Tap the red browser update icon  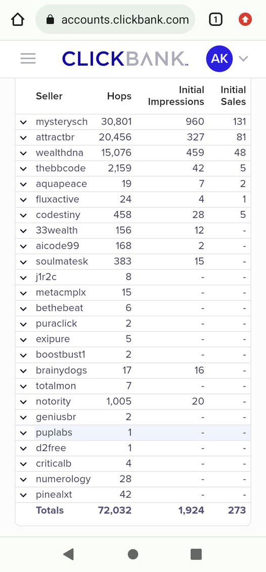(245, 19)
